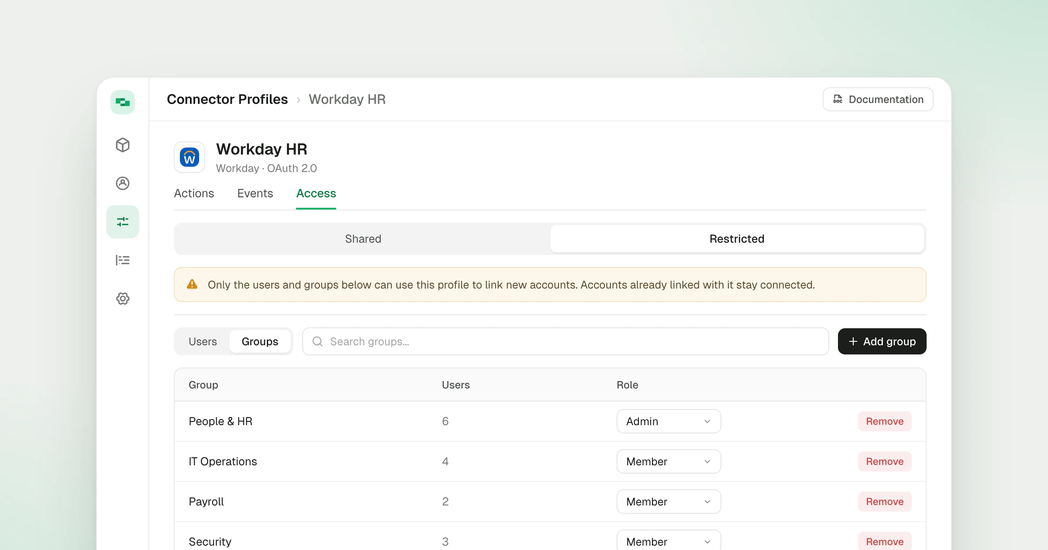Click the green app logo in sidebar

[x=123, y=102]
